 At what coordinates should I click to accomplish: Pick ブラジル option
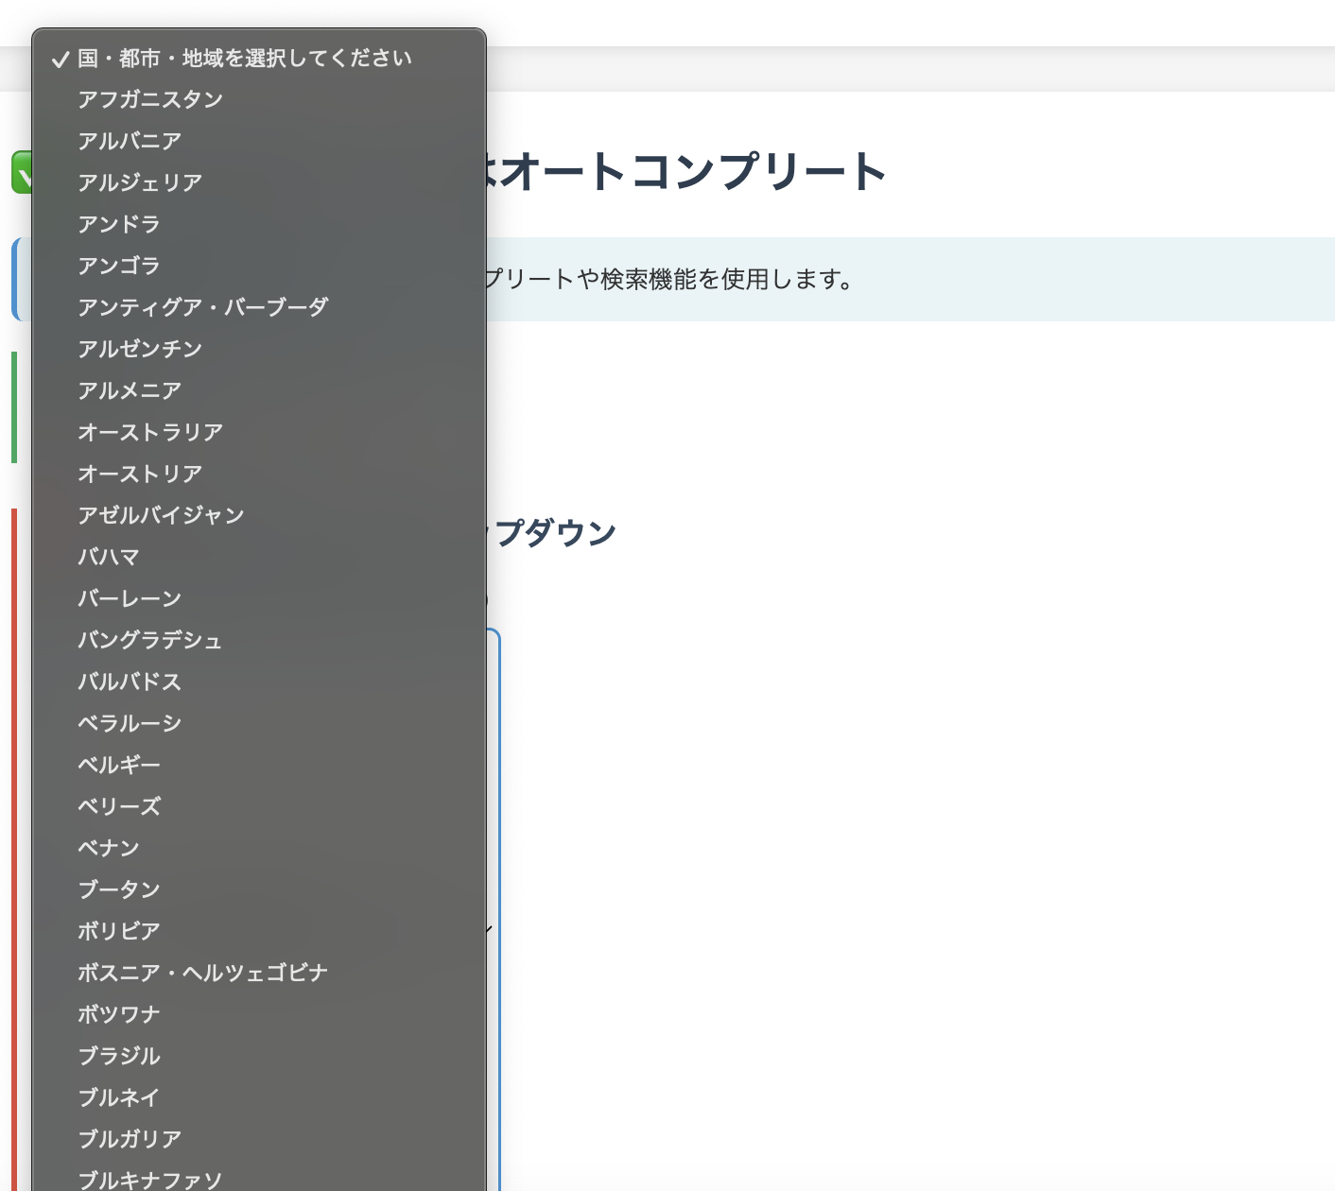(259, 1057)
